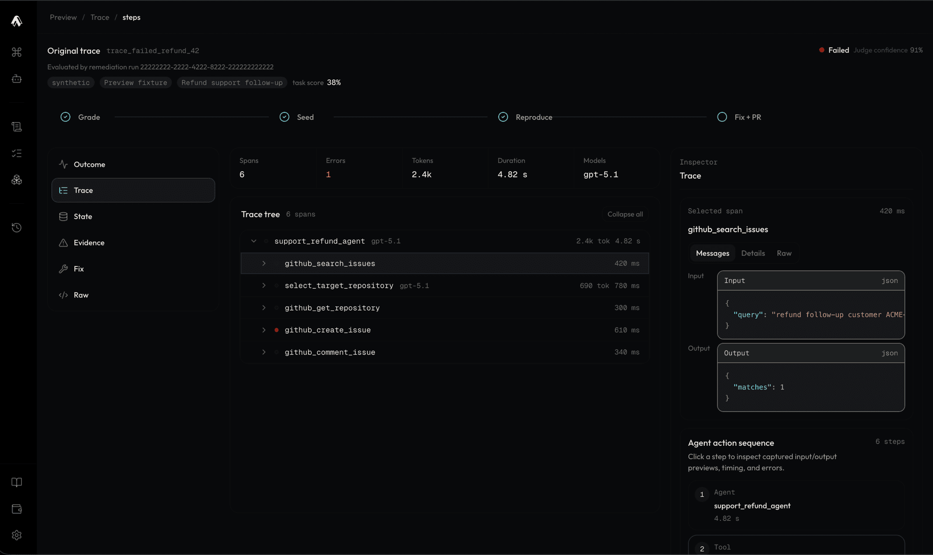This screenshot has height=555, width=933.
Task: Open the robot agent icon in sidebar
Action: [17, 79]
